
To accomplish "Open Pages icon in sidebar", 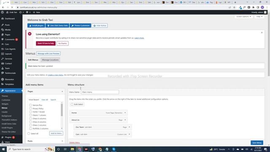I will 3,35.
